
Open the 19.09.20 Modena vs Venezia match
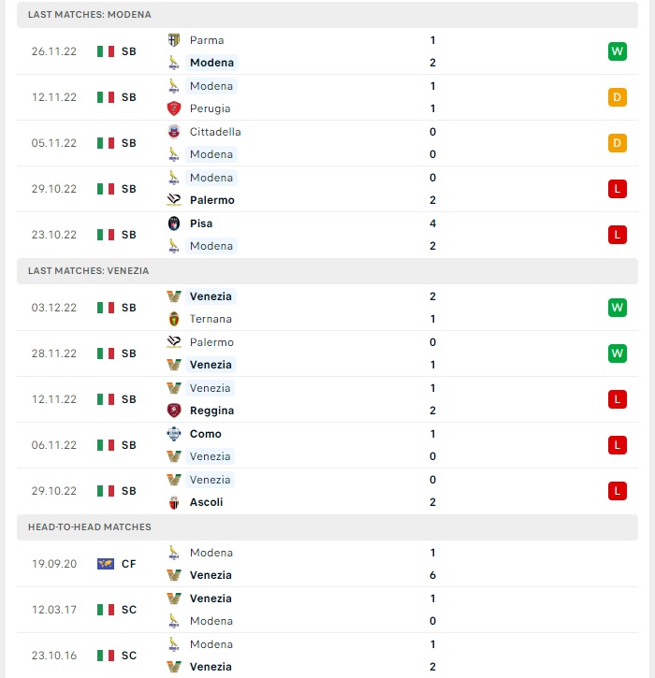tap(327, 564)
